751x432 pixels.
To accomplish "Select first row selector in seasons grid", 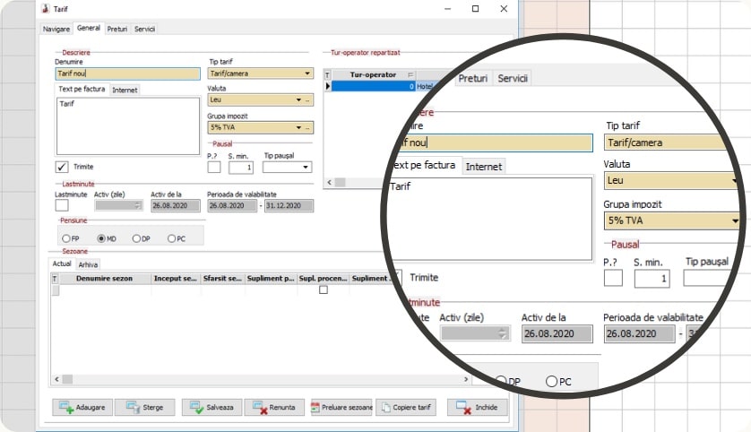I will click(55, 290).
